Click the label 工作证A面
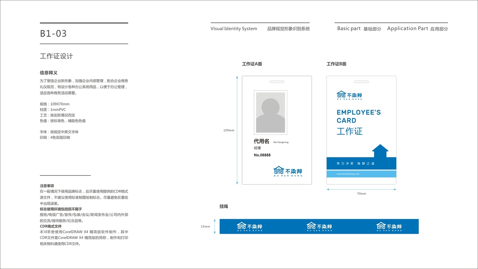The image size is (478, 269). [252, 64]
